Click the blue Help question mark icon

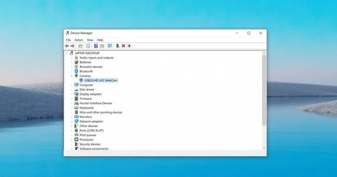pos(96,46)
